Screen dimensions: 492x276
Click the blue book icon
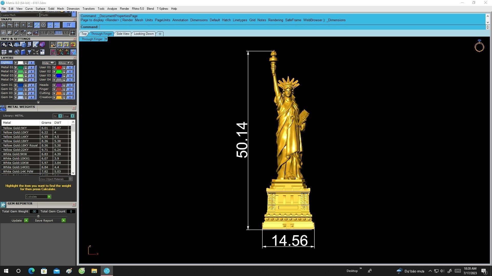pos(23,52)
